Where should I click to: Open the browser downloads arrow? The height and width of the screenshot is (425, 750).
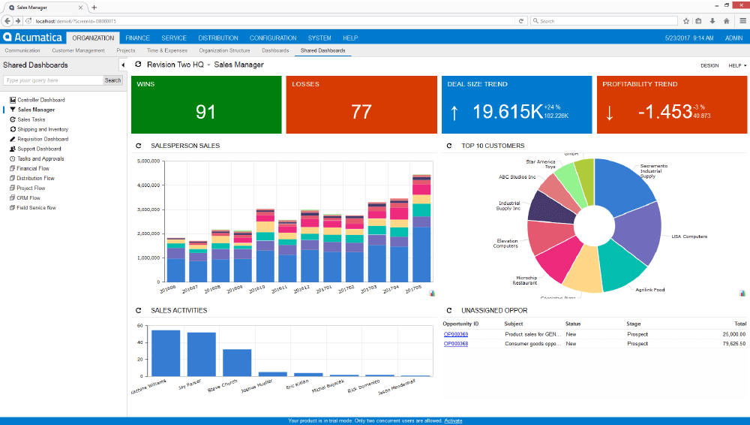(x=712, y=21)
